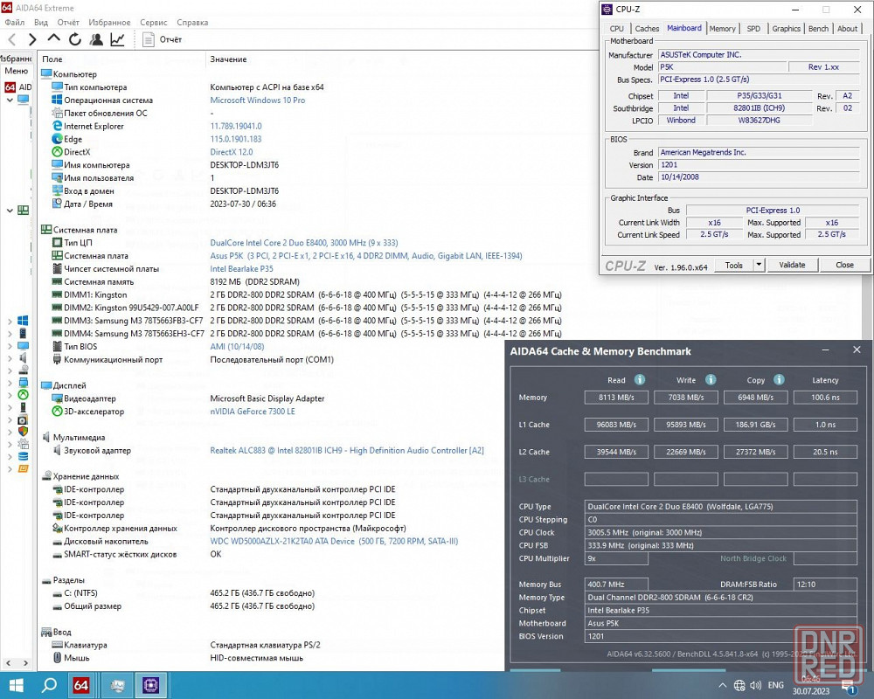Click the Отчёт report toolbar button
Screen dimensions: 874x699
coord(163,39)
